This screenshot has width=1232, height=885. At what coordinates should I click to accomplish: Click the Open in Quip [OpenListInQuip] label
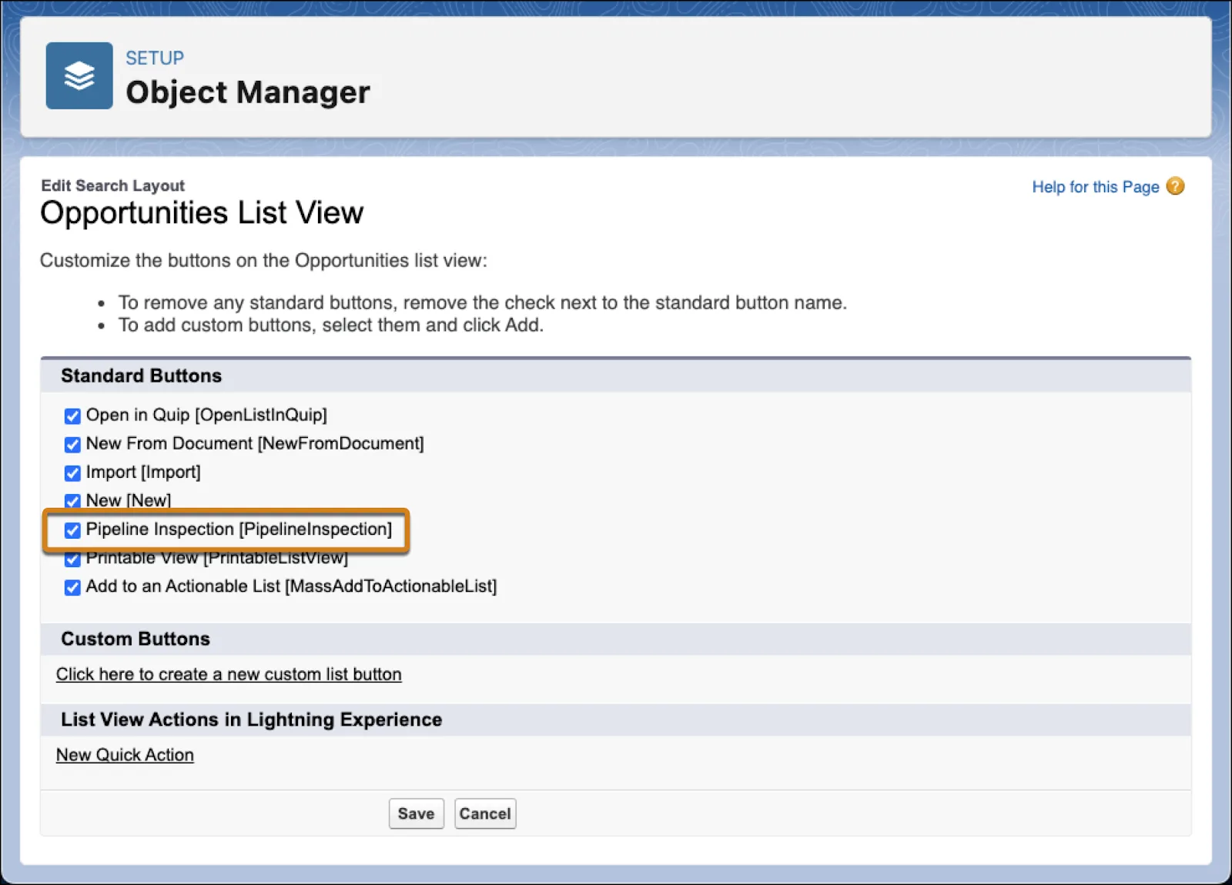pyautogui.click(x=206, y=416)
